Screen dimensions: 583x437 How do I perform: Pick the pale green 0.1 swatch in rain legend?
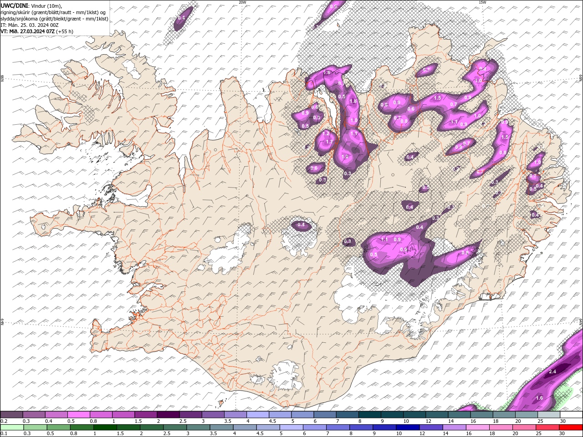pos(12,427)
